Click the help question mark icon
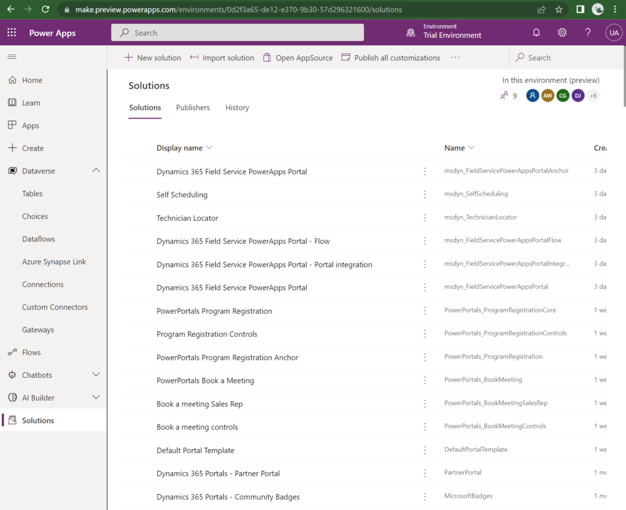Image resolution: width=626 pixels, height=510 pixels. (587, 33)
